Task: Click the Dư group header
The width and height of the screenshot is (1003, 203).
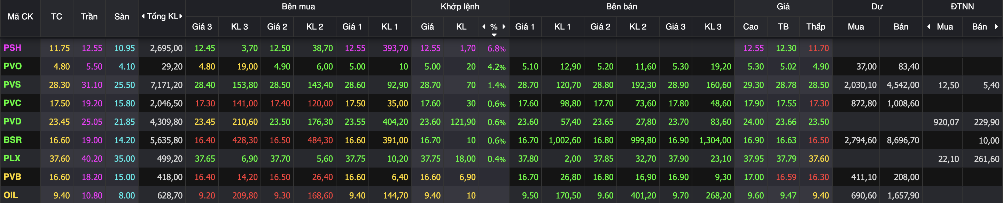Action: [x=877, y=7]
